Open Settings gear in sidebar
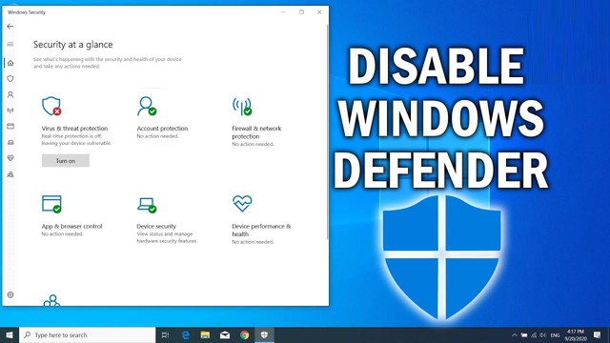This screenshot has width=610, height=343. click(x=10, y=294)
